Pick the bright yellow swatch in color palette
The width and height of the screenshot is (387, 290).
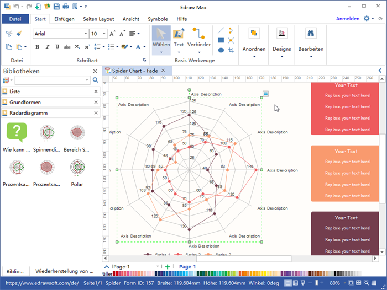tap(265, 273)
